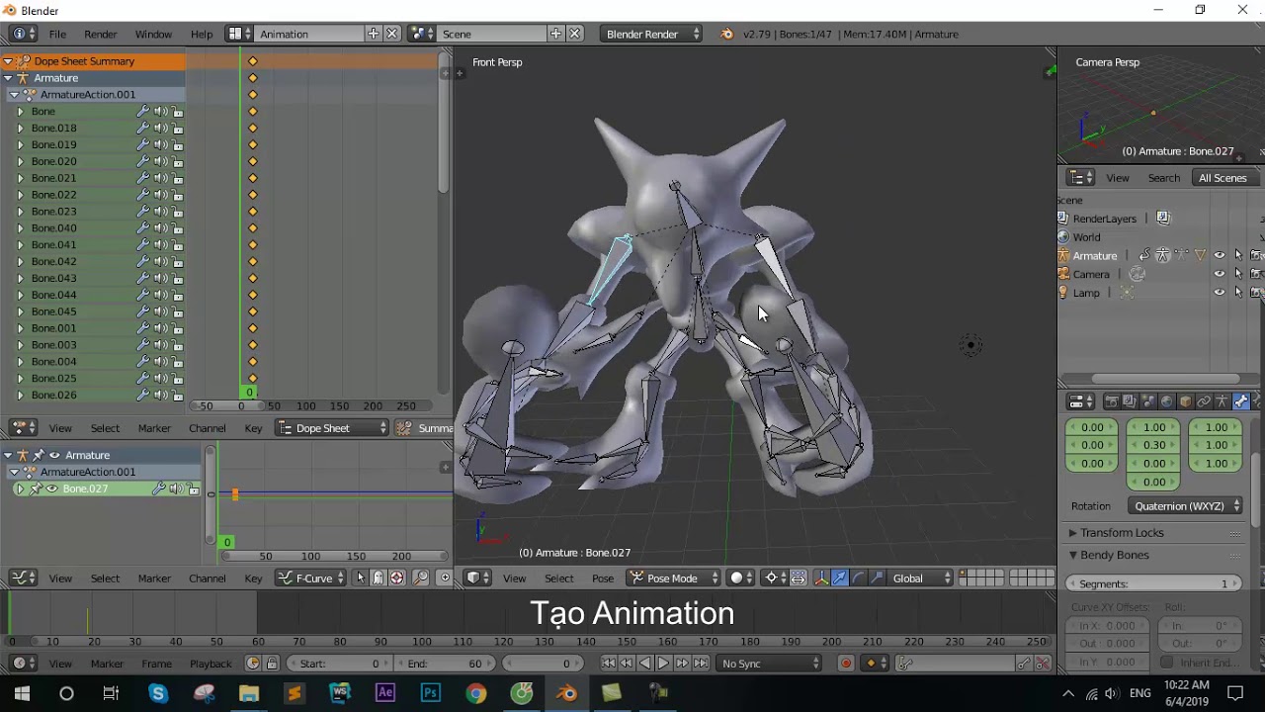The image size is (1265, 712).
Task: Open the Window menu
Action: (153, 34)
